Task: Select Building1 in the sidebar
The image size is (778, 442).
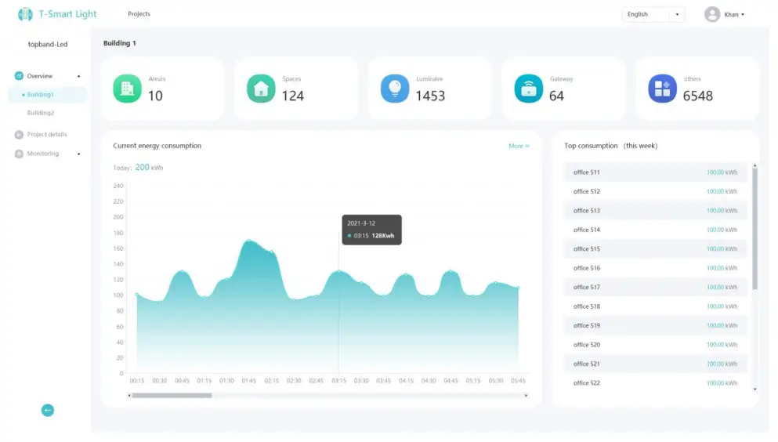Action: tap(47, 95)
